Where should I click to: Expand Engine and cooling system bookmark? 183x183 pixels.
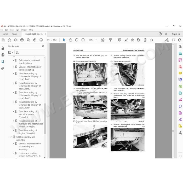tap(13, 153)
